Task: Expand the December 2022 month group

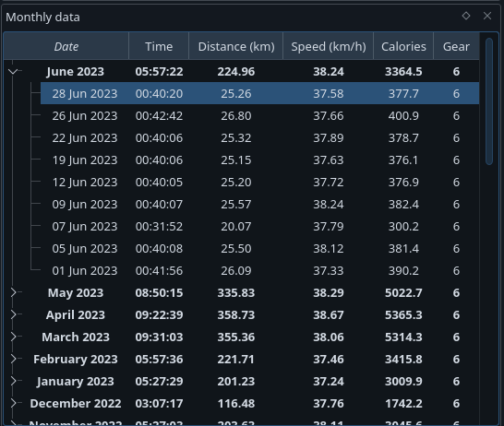Action: pyautogui.click(x=13, y=404)
